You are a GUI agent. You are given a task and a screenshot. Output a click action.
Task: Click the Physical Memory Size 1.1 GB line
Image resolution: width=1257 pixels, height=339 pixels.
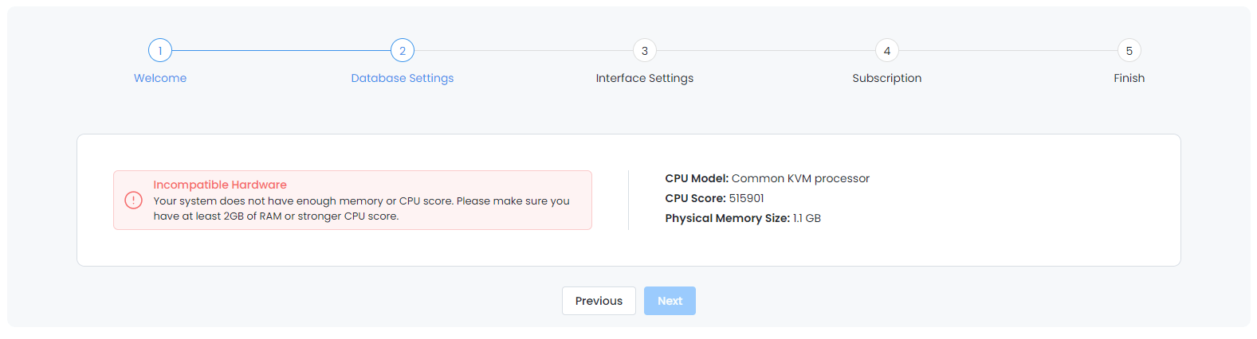click(x=743, y=218)
